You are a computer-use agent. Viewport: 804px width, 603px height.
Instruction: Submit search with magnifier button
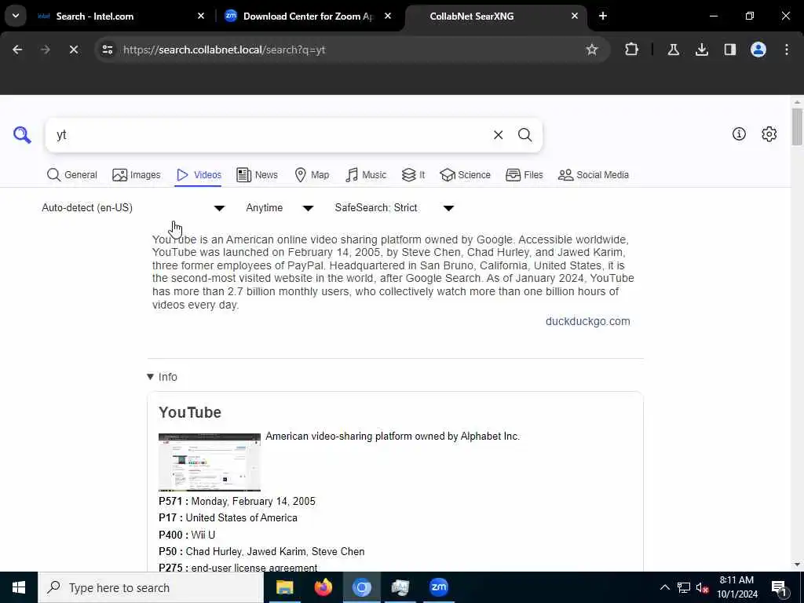524,135
